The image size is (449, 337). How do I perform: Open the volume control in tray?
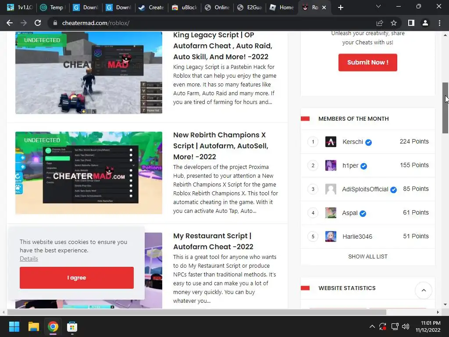click(406, 326)
